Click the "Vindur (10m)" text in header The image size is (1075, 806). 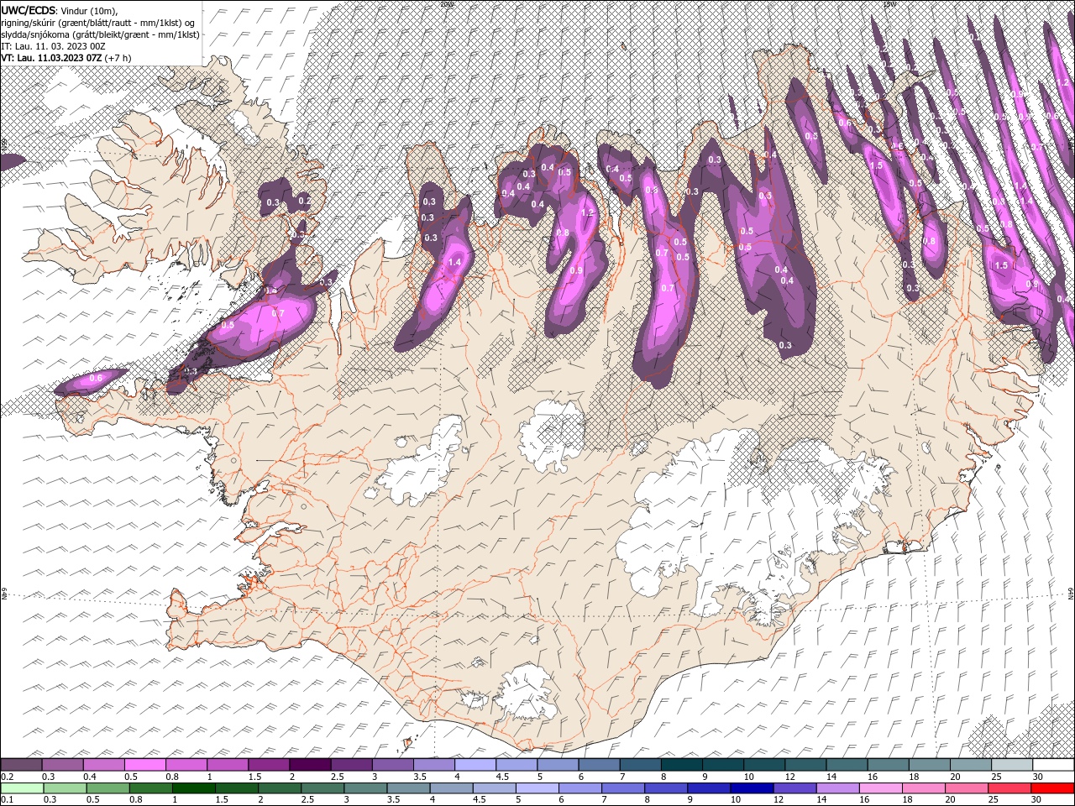point(90,10)
